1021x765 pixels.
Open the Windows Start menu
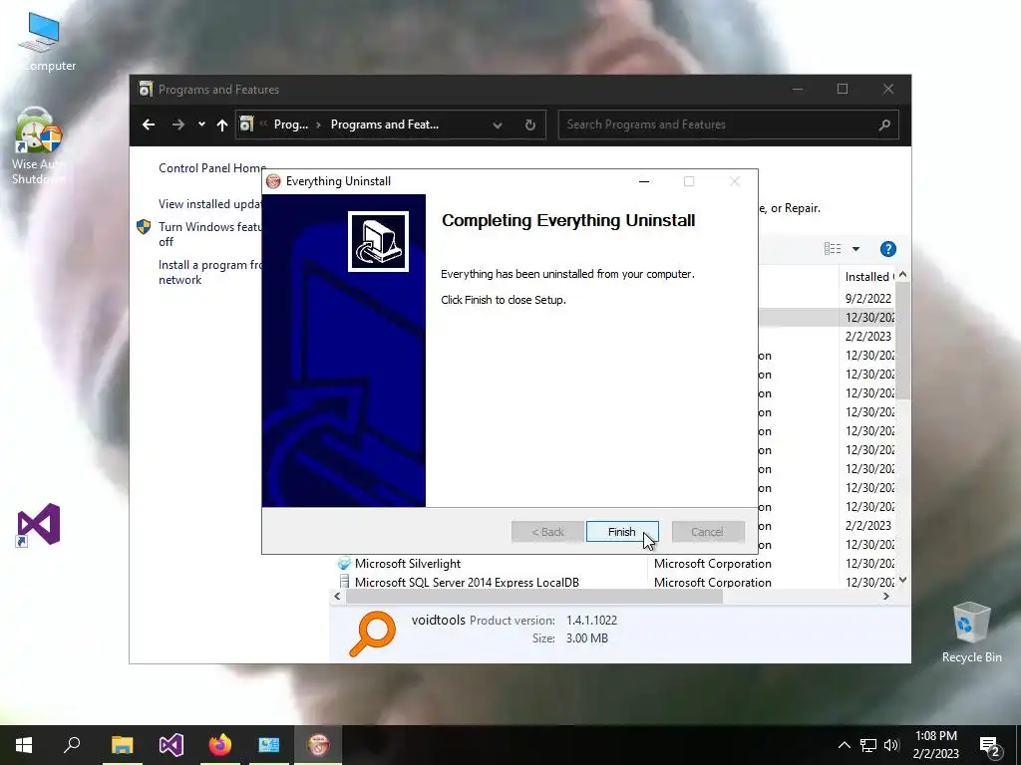tap(24, 745)
